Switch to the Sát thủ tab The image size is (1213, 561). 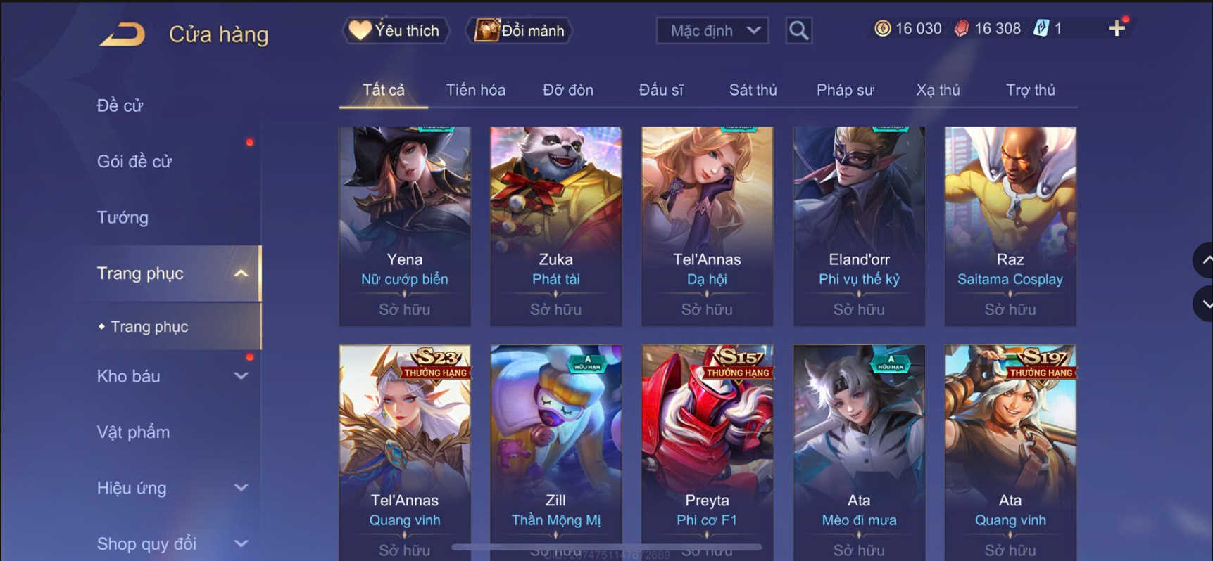pos(753,90)
